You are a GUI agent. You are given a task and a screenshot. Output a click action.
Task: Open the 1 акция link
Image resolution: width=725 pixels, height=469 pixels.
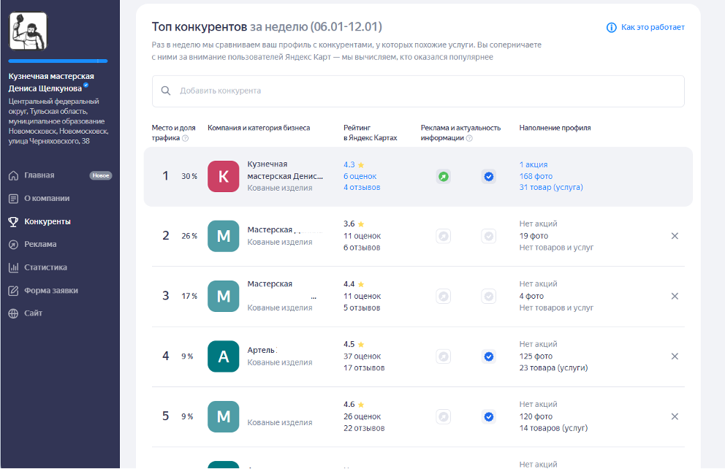pyautogui.click(x=533, y=164)
